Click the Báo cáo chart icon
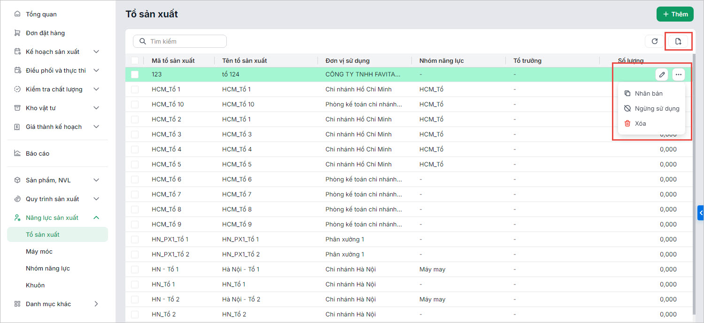The image size is (704, 323). coord(17,153)
